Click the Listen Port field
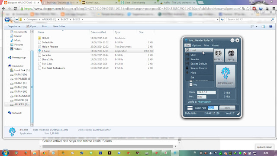This screenshot has height=156, width=277. pos(213,108)
